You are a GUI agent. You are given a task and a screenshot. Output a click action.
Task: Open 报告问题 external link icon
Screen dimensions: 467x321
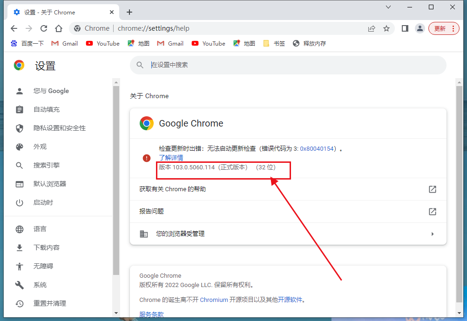point(433,212)
